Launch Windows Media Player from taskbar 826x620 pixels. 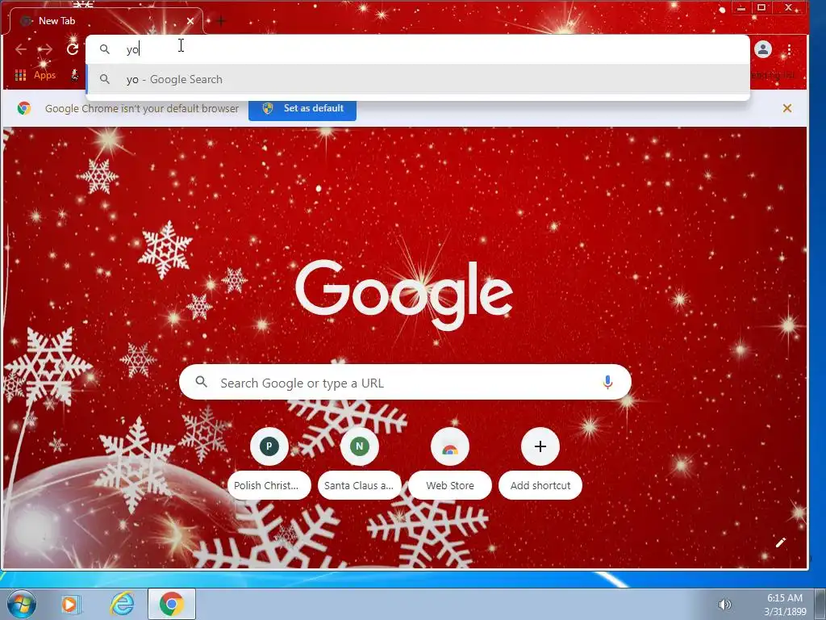[69, 604]
